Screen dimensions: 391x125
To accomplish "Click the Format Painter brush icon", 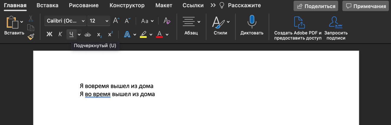I will pyautogui.click(x=31, y=37).
